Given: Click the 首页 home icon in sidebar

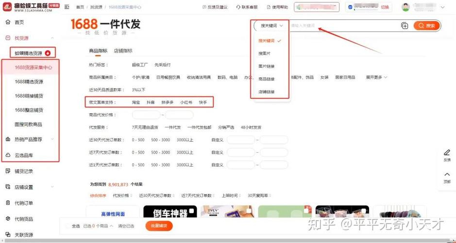Looking at the screenshot, I should pyautogui.click(x=8, y=22).
